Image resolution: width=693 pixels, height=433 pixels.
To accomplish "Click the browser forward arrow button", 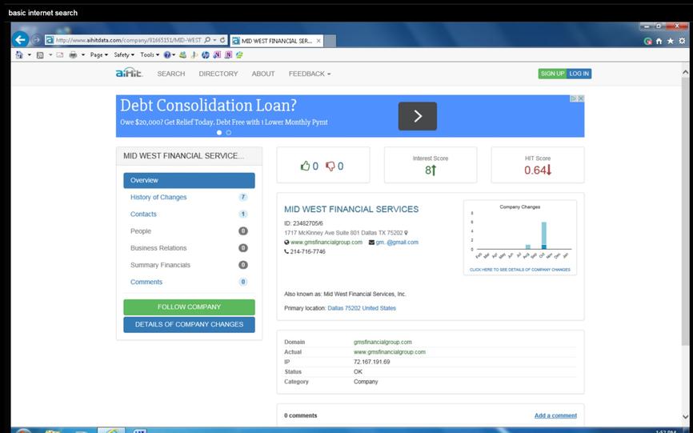I will [x=37, y=40].
